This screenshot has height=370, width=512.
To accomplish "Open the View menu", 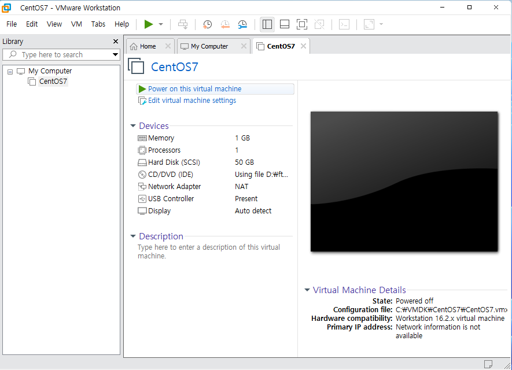I will (x=54, y=24).
